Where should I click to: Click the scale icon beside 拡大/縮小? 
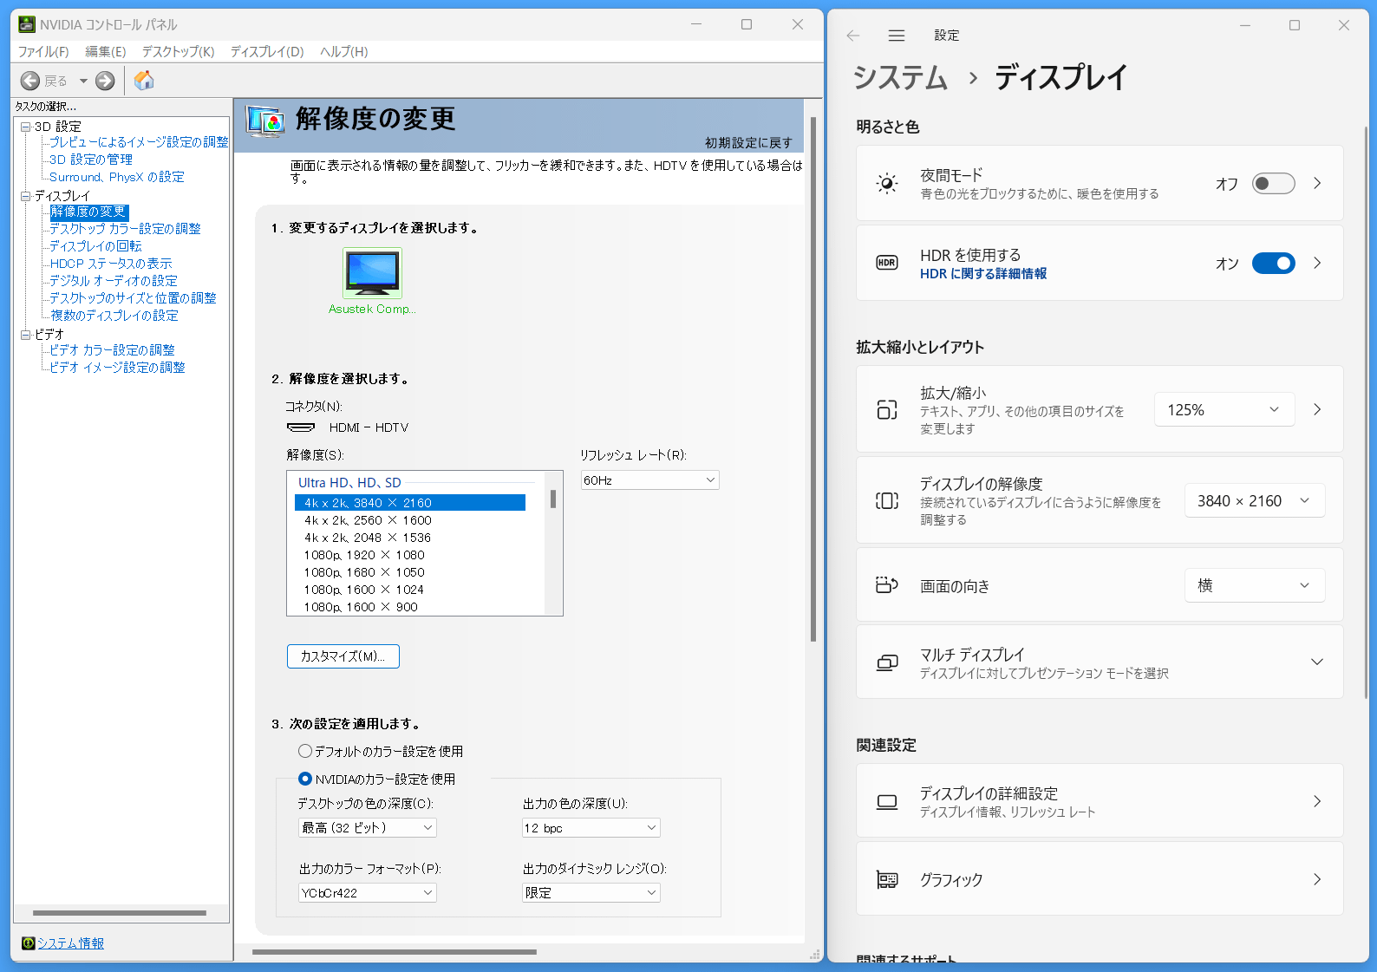pyautogui.click(x=887, y=409)
